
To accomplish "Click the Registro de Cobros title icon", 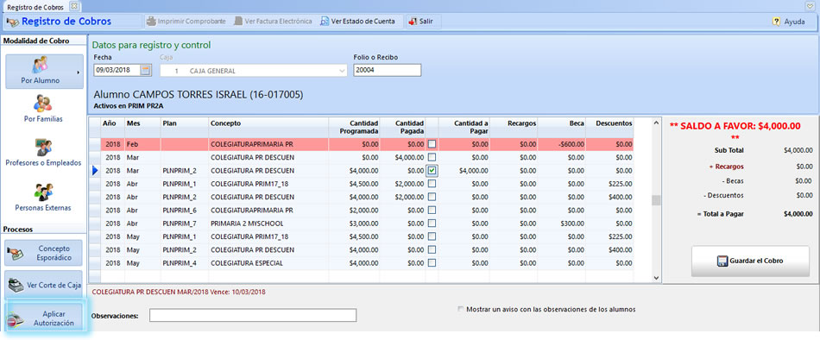I will tap(13, 22).
